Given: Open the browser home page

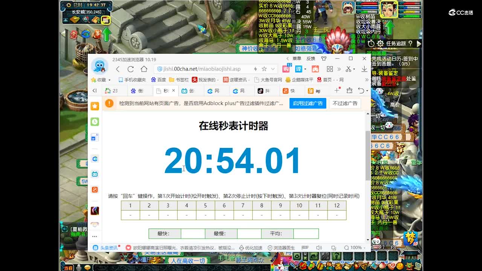Looking at the screenshot, I should [x=144, y=69].
